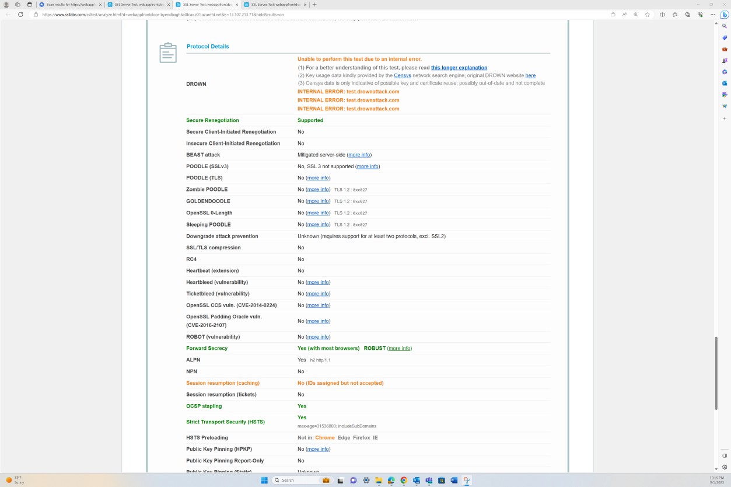Screen dimensions: 731x487
Task: Open the split screen icon in the toolbar
Action: pos(662,15)
